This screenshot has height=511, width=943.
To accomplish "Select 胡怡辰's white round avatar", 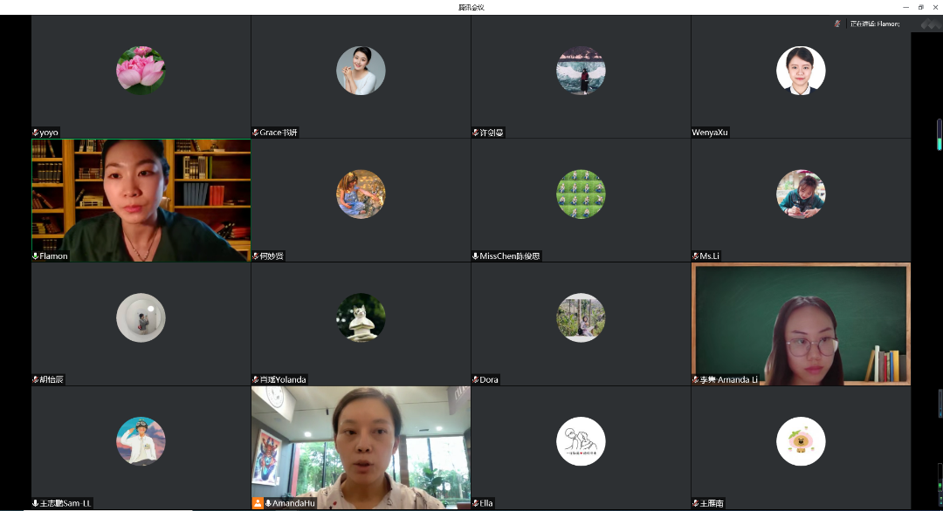I will pos(141,317).
